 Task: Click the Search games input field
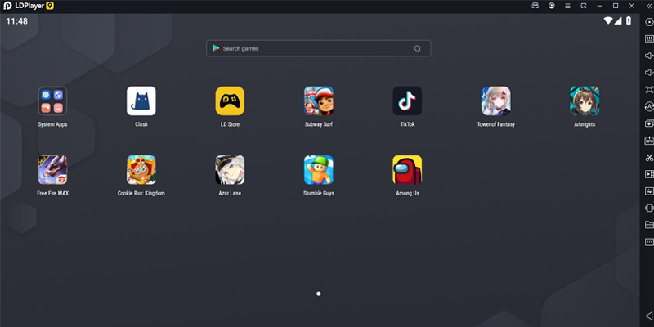pyautogui.click(x=318, y=48)
